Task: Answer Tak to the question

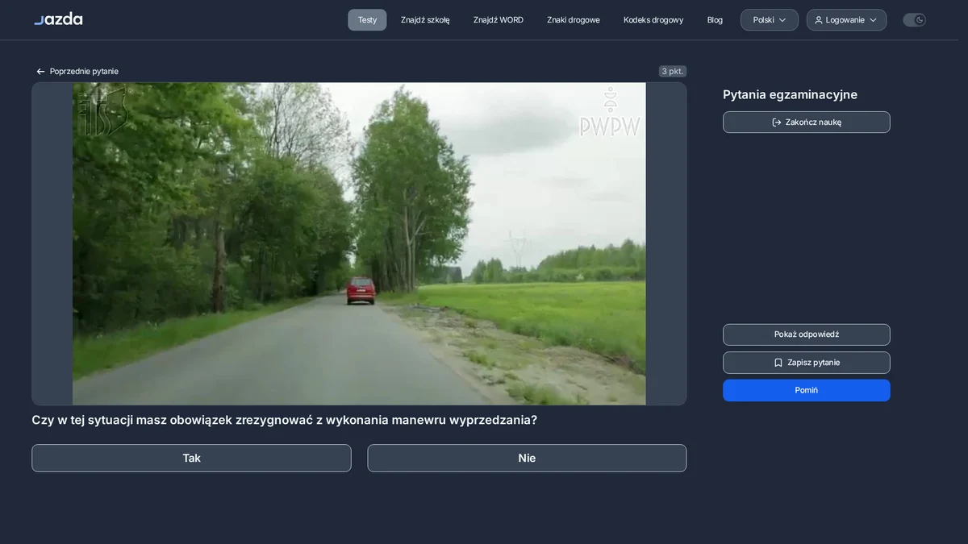Action: tap(191, 459)
